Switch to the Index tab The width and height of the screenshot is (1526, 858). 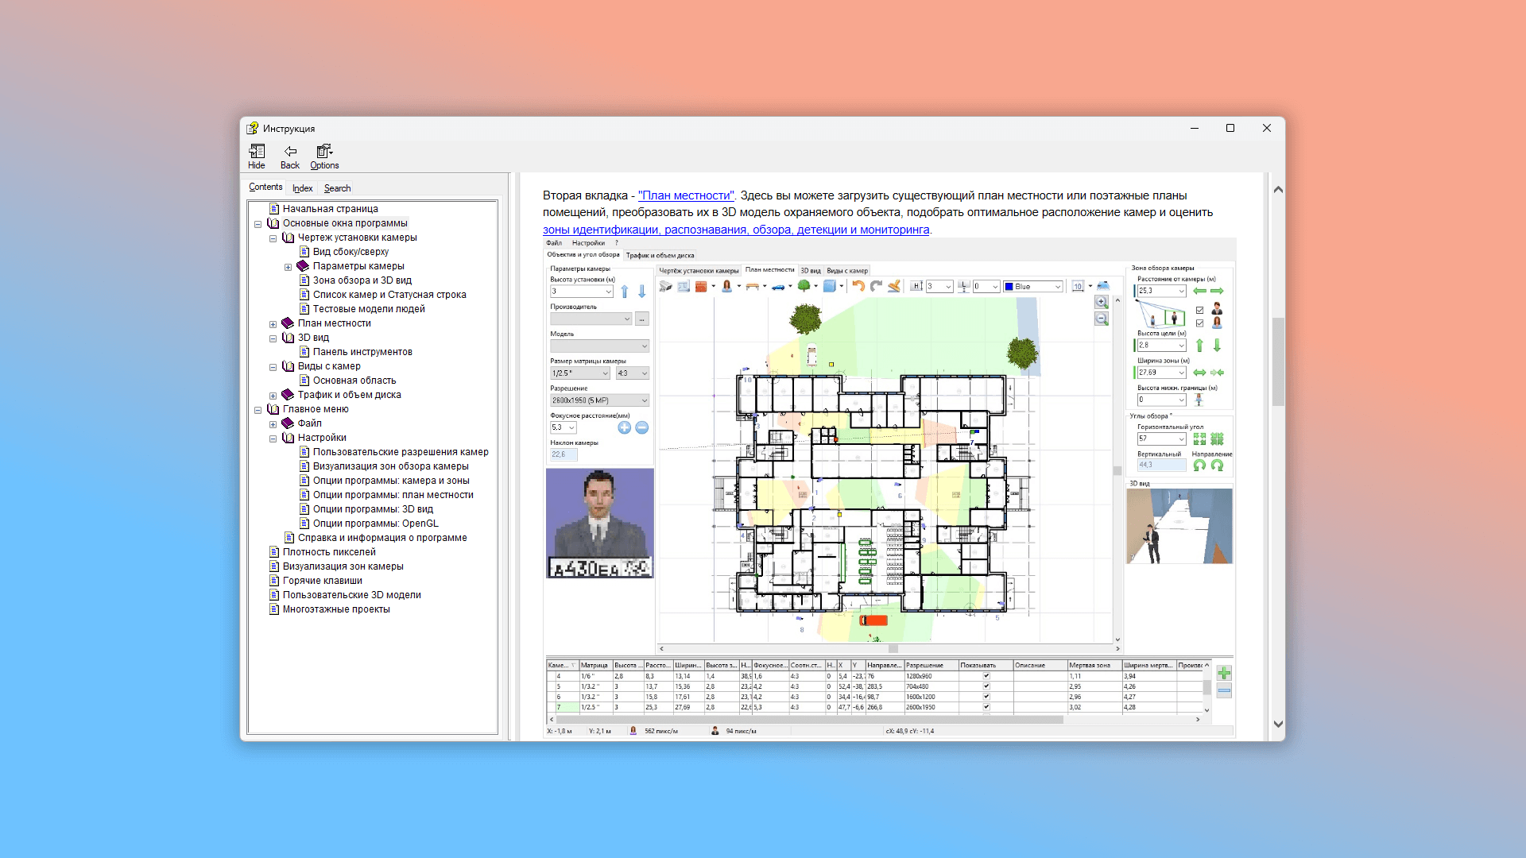302,188
